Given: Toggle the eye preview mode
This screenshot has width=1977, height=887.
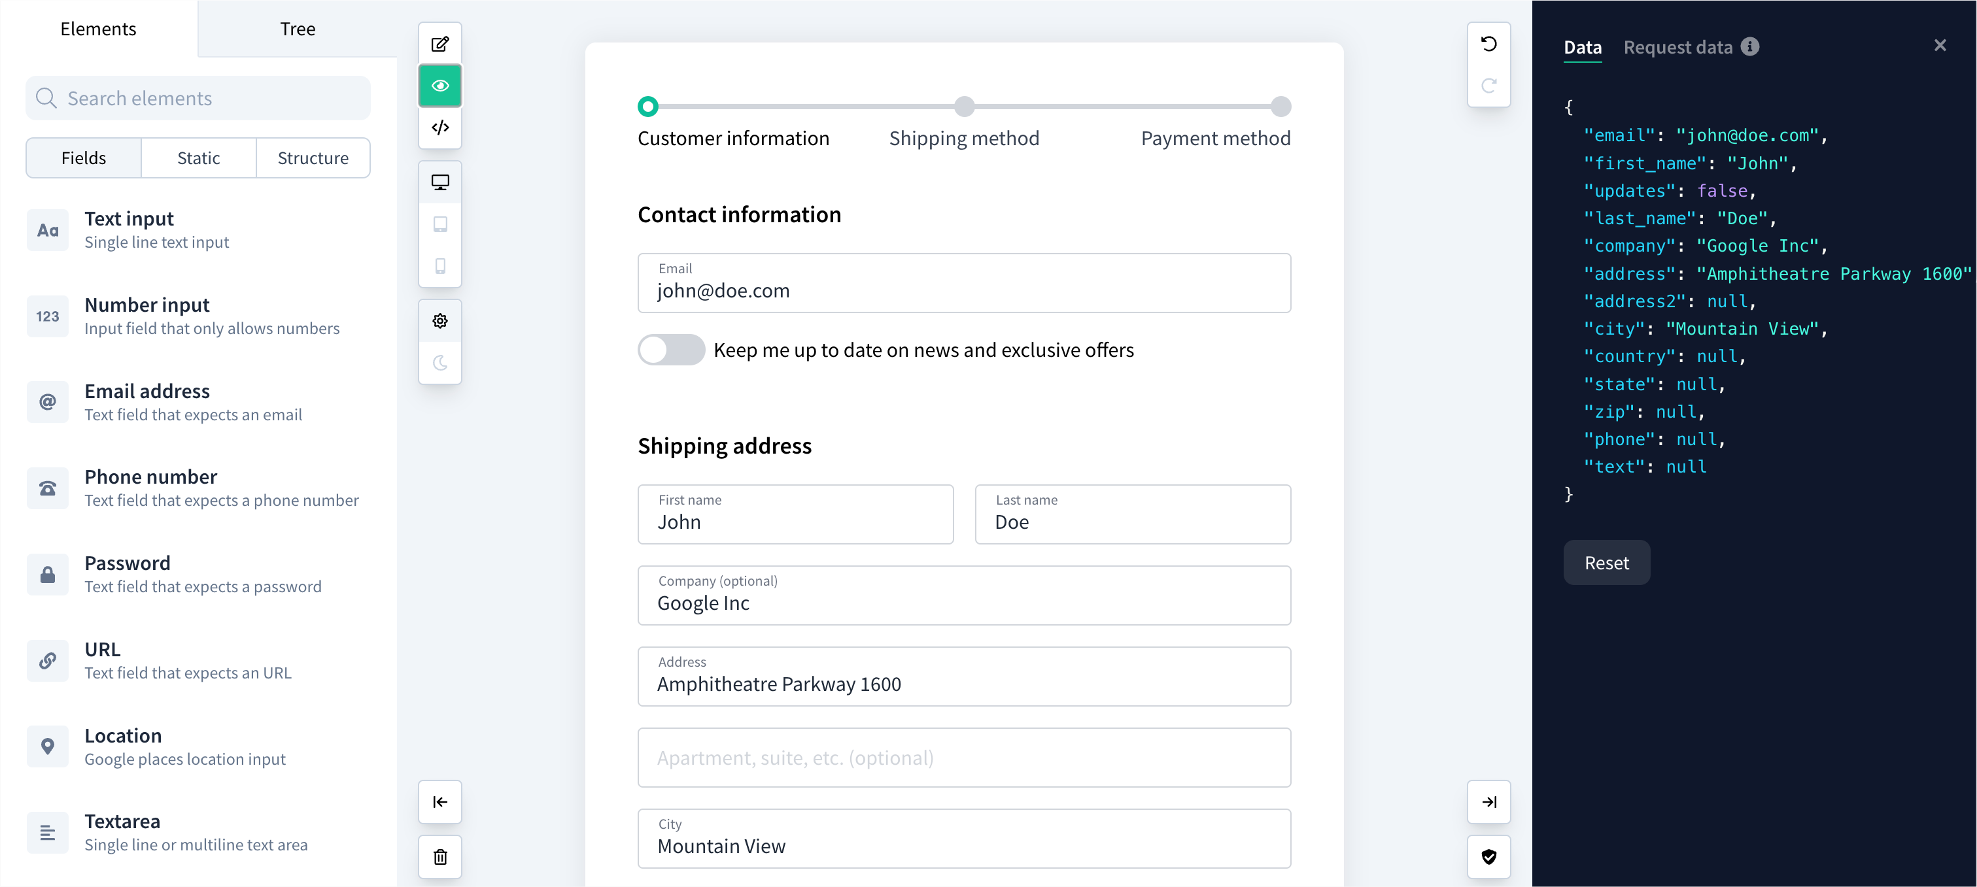Looking at the screenshot, I should click(439, 85).
